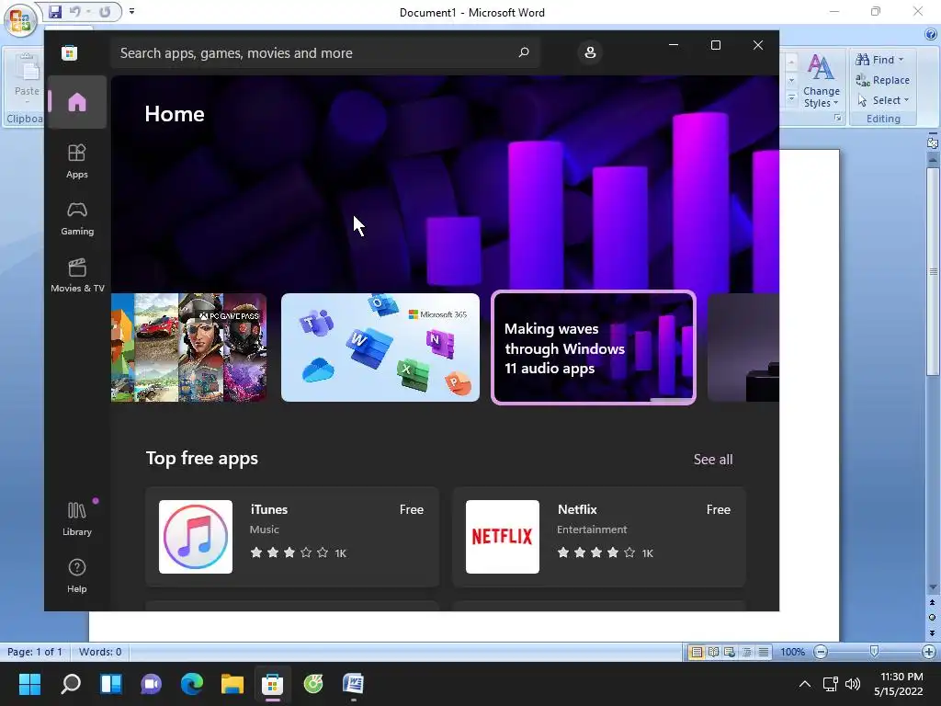Click the Netflix logo icon
Image resolution: width=941 pixels, height=706 pixels.
(x=503, y=537)
